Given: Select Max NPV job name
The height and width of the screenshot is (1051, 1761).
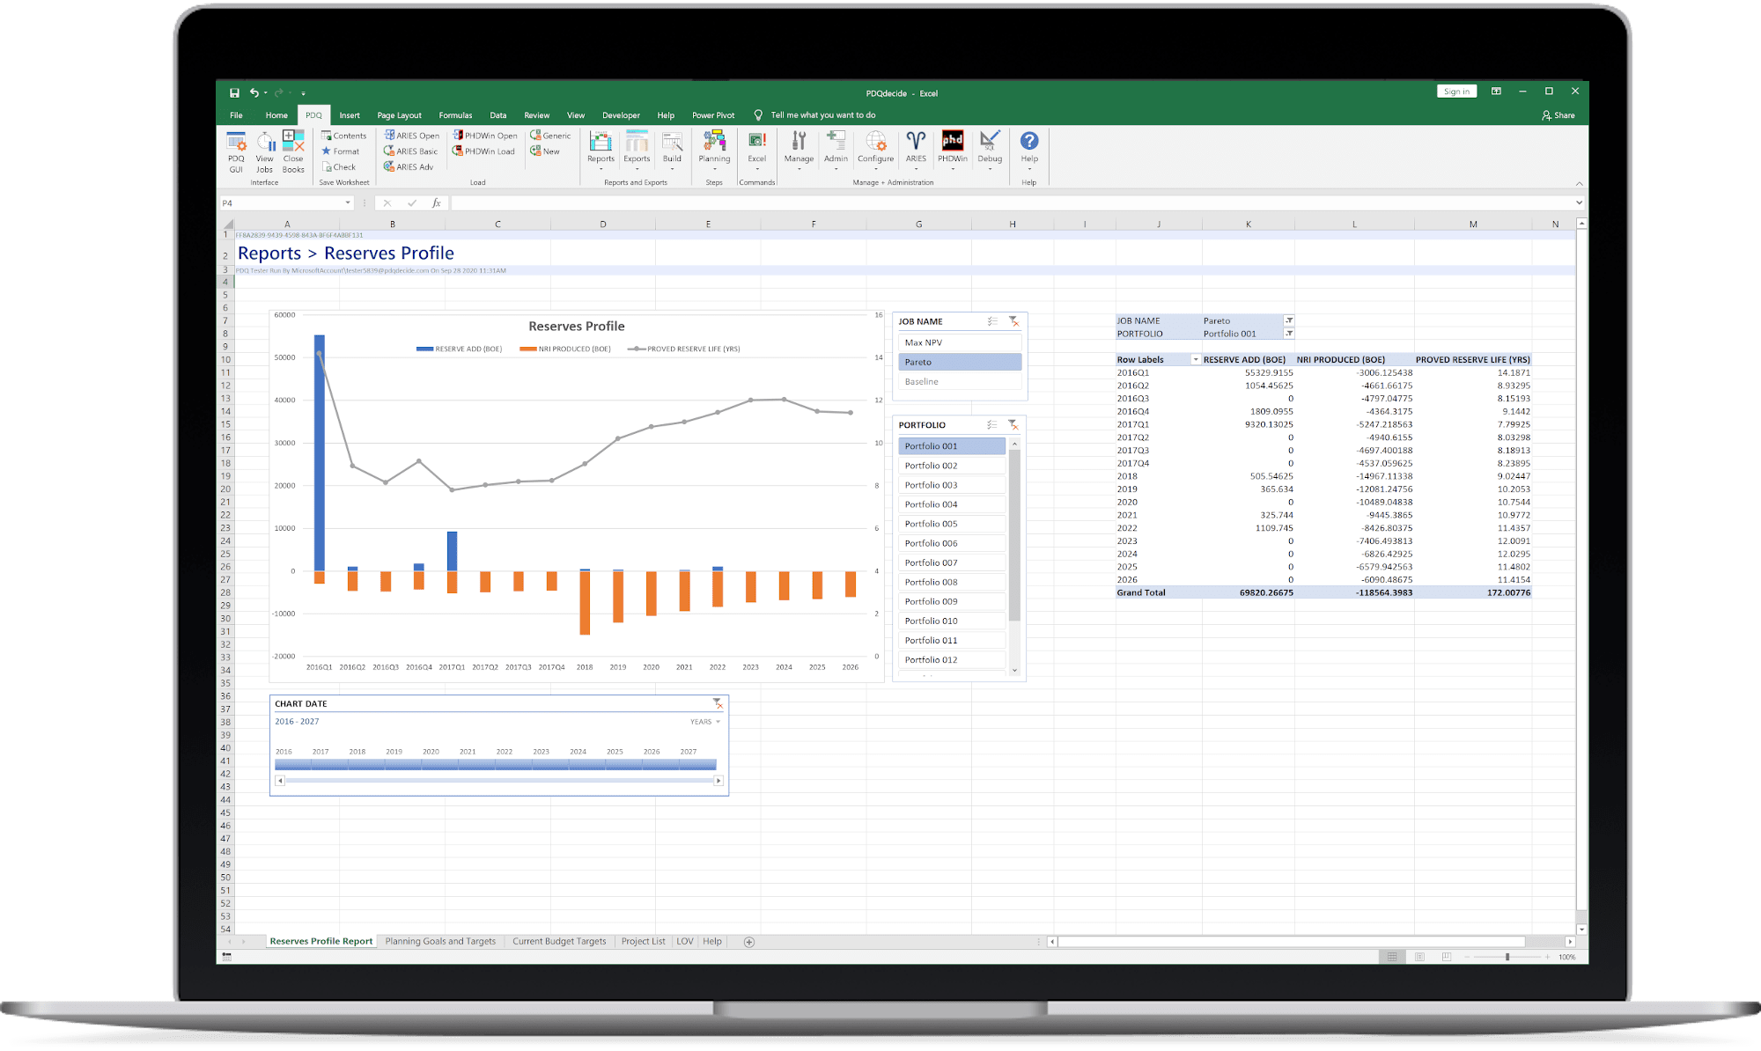Looking at the screenshot, I should 959,342.
